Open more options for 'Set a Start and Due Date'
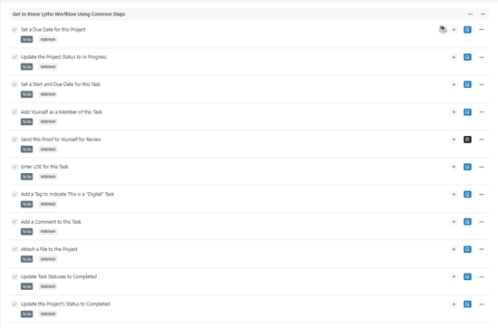Image resolution: width=498 pixels, height=328 pixels. coord(482,84)
